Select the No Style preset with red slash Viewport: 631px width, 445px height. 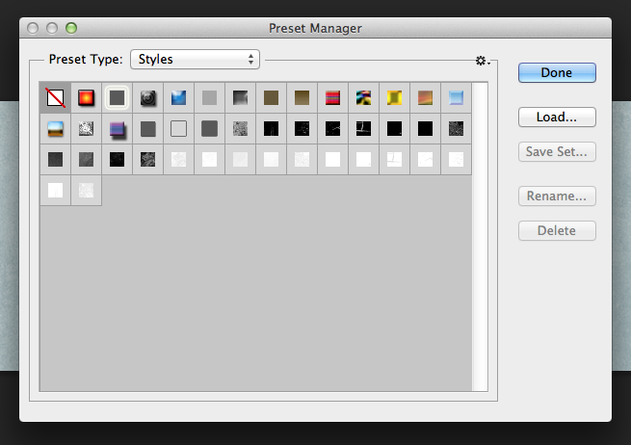coord(56,98)
